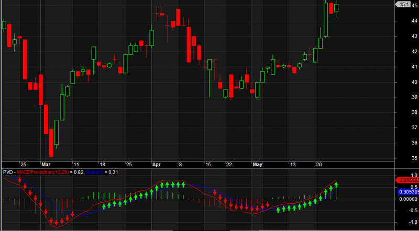Click the 25 date label preceding Mar
419x231 pixels.
(x=23, y=165)
